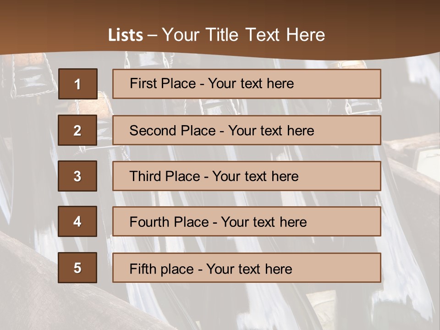Click the 'First Place' text bar
The image size is (440, 330).
point(247,84)
